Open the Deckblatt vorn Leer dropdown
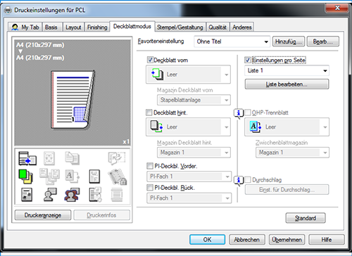This screenshot has height=256, width=352. click(188, 75)
